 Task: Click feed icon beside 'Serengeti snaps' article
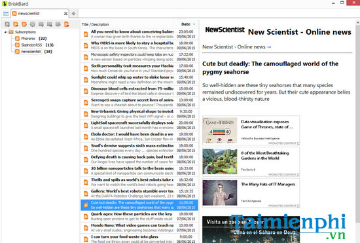86,102
